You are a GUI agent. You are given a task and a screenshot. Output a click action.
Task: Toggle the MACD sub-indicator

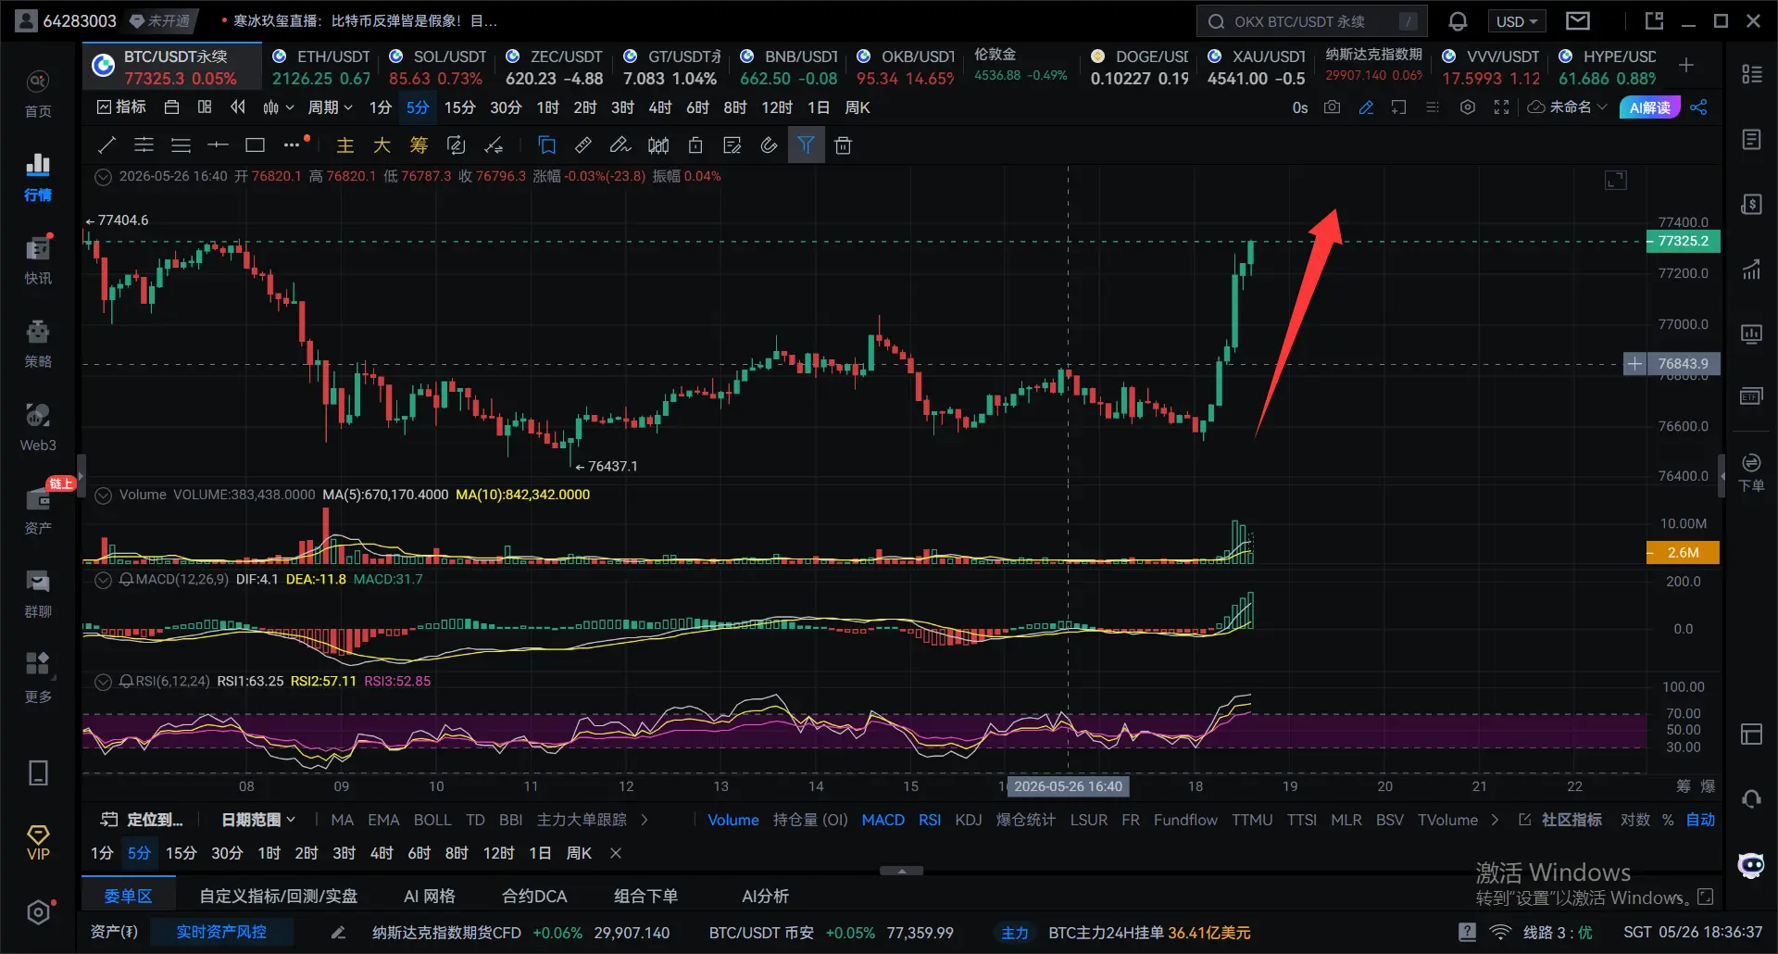coord(883,820)
